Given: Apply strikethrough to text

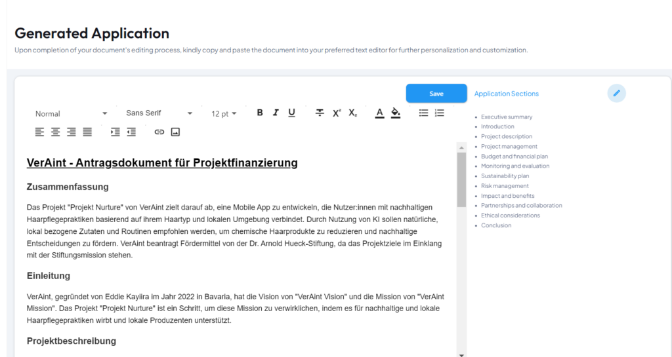Looking at the screenshot, I should pos(320,113).
